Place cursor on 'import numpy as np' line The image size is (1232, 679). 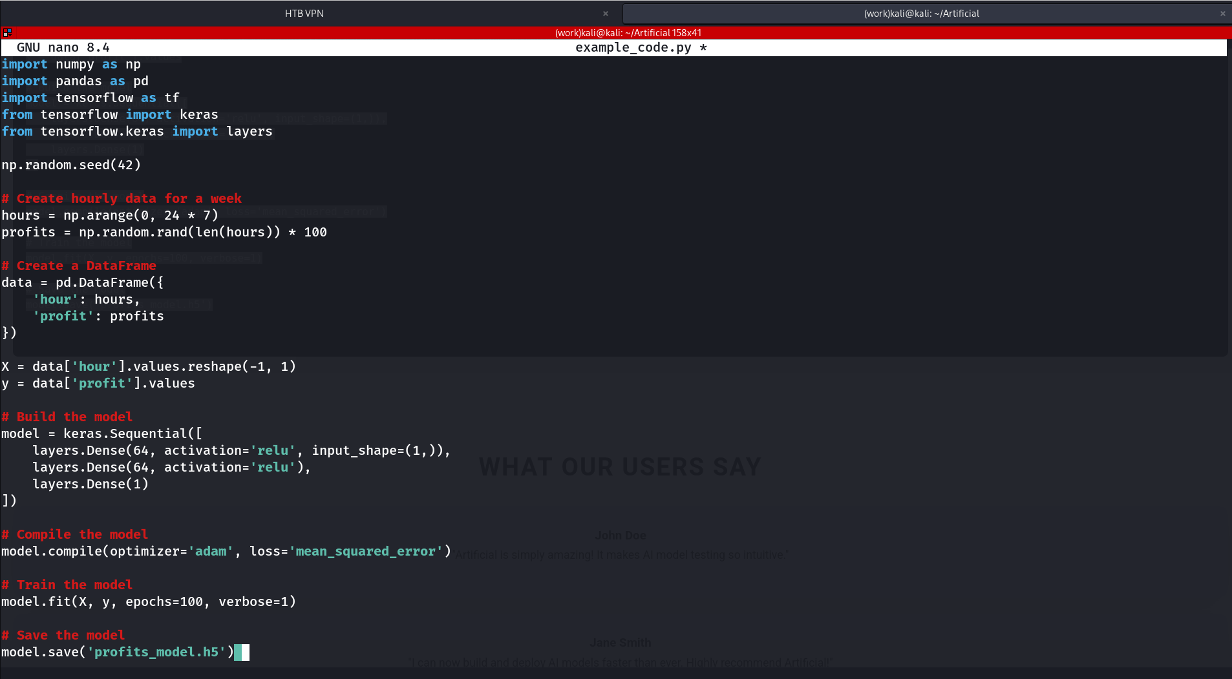coord(71,64)
